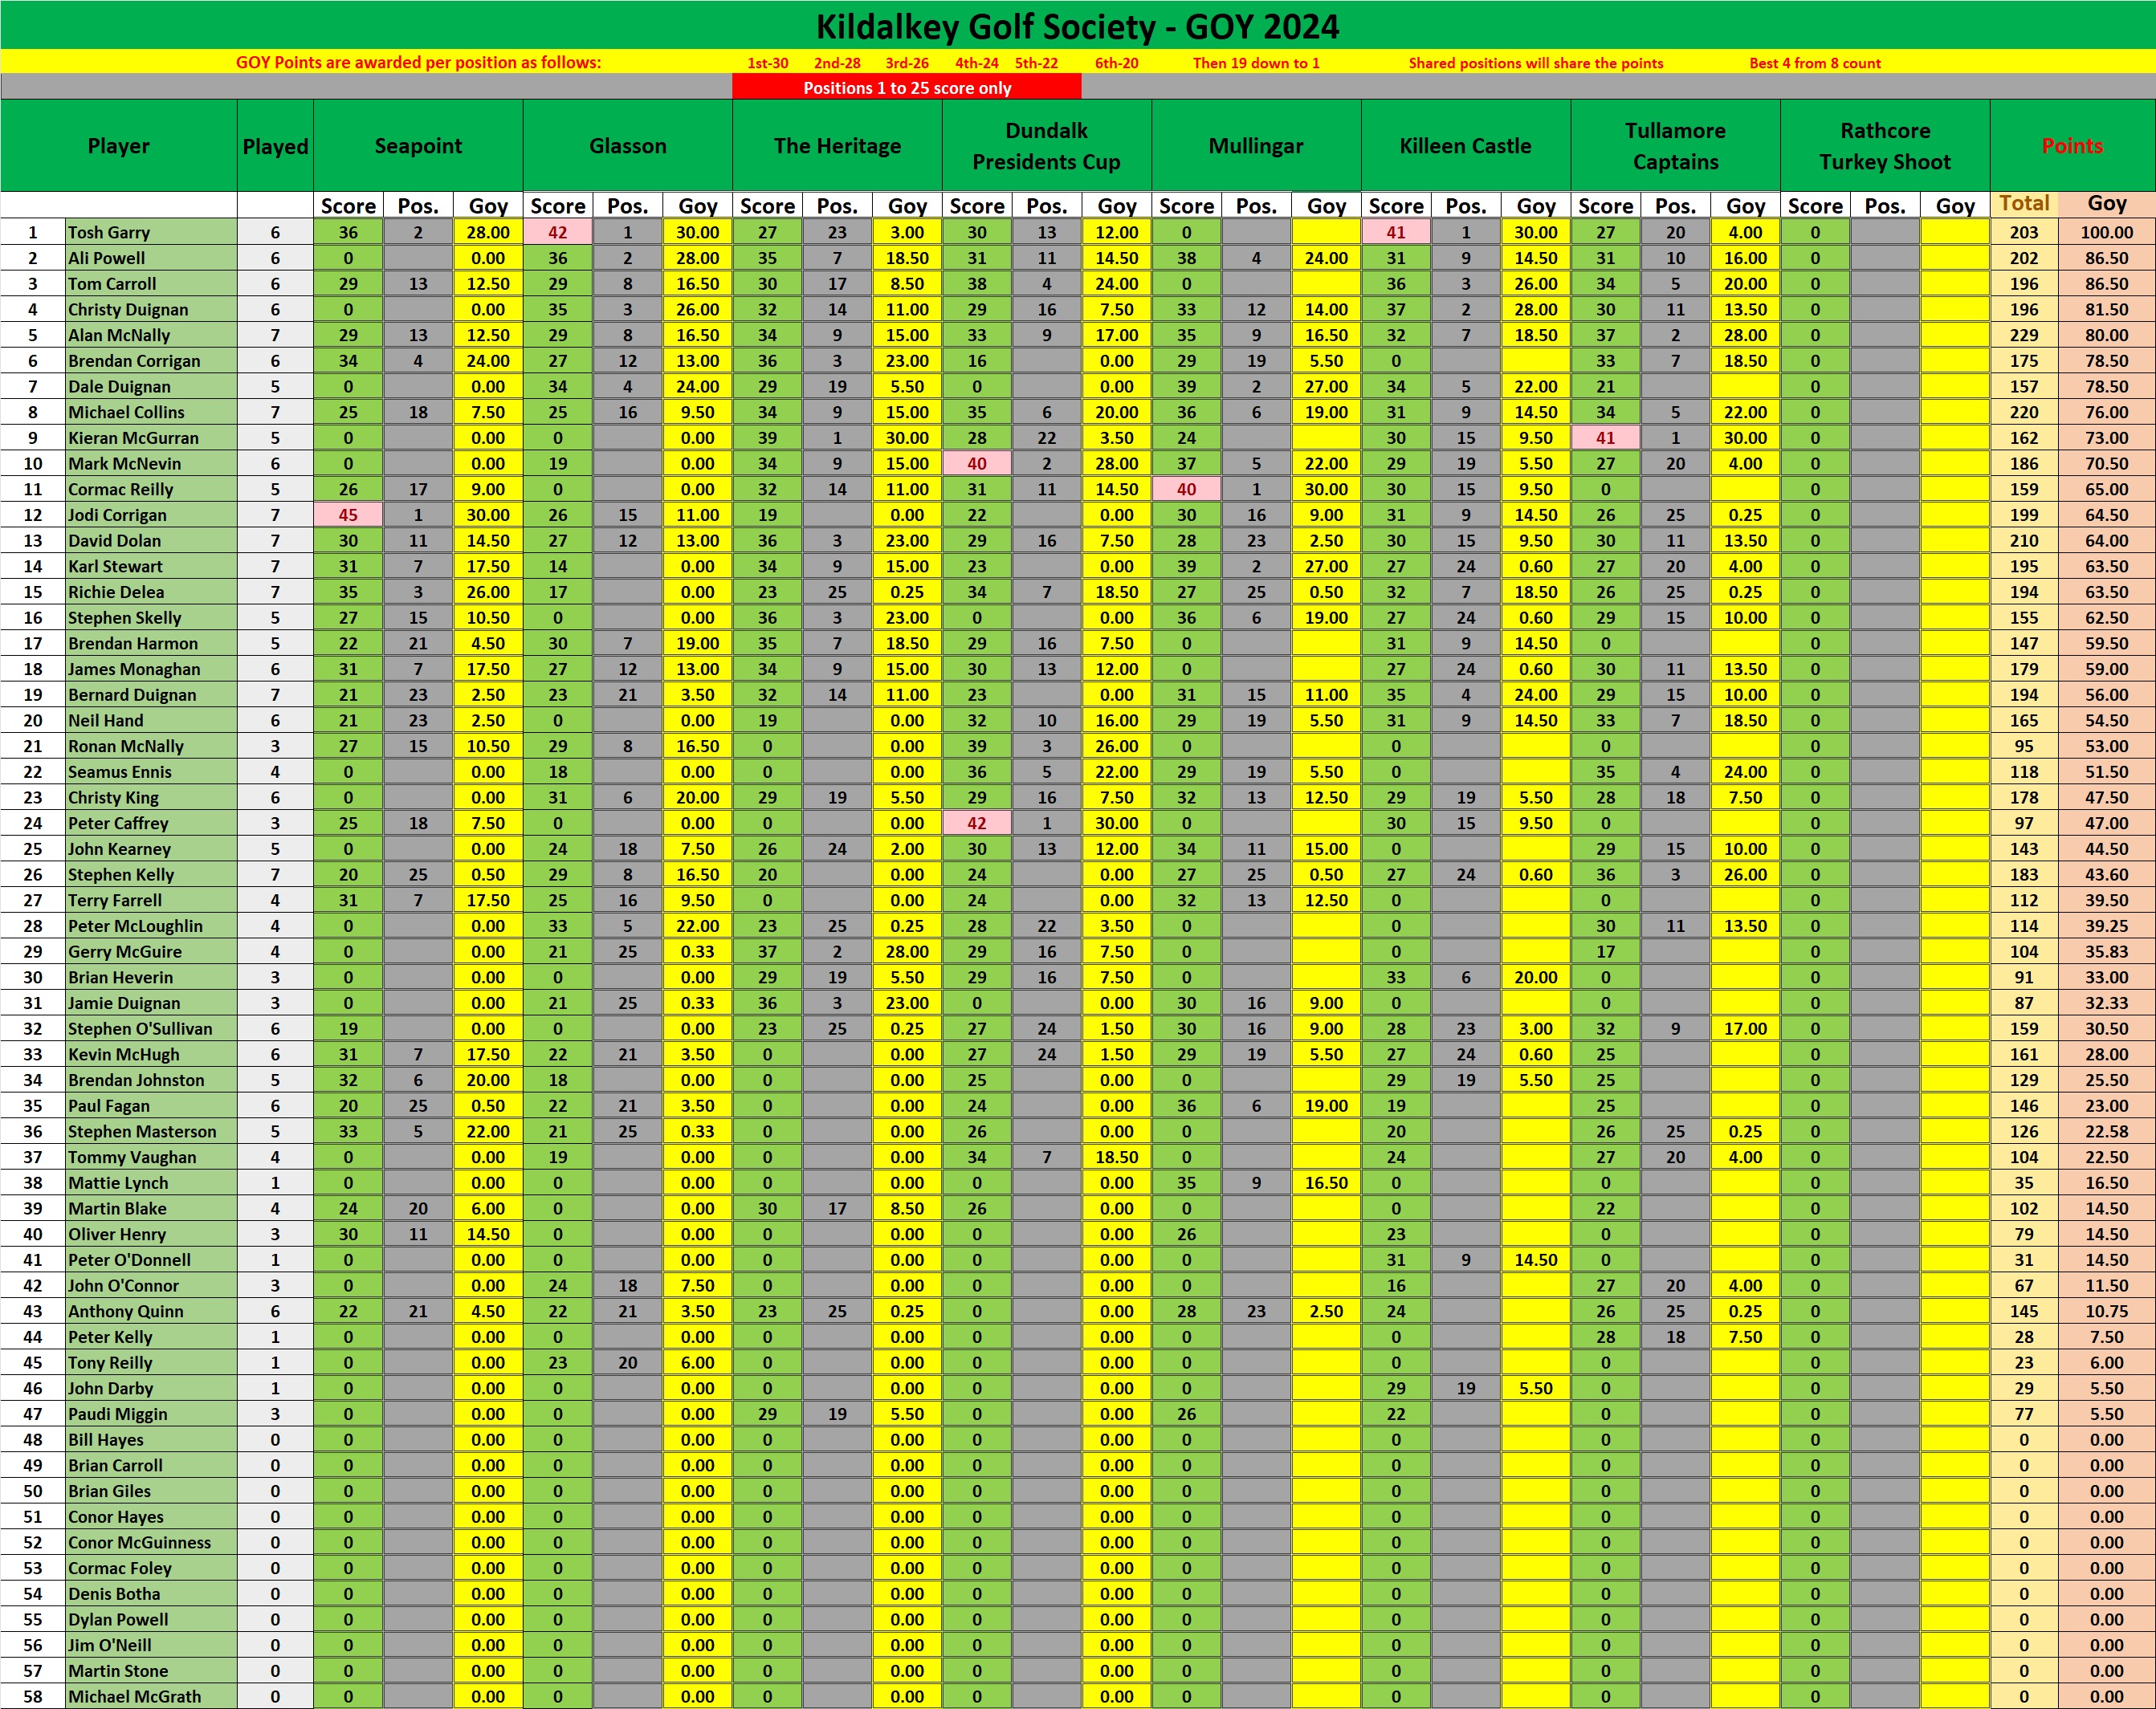Click the 'Played' column header
The height and width of the screenshot is (1709, 2156).
275,146
